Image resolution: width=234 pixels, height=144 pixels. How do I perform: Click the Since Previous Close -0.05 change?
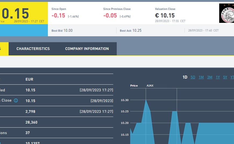click(110, 16)
